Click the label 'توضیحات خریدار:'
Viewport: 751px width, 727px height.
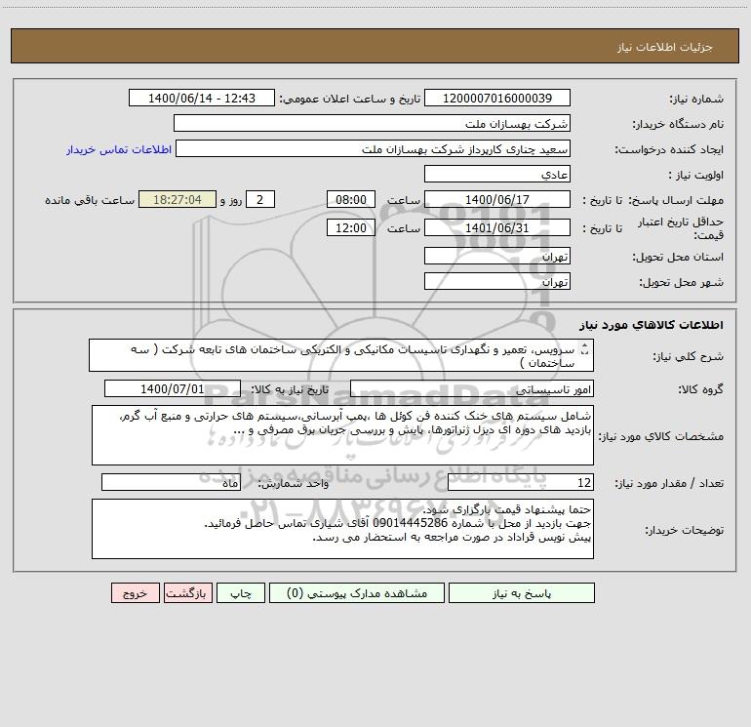coord(685,530)
